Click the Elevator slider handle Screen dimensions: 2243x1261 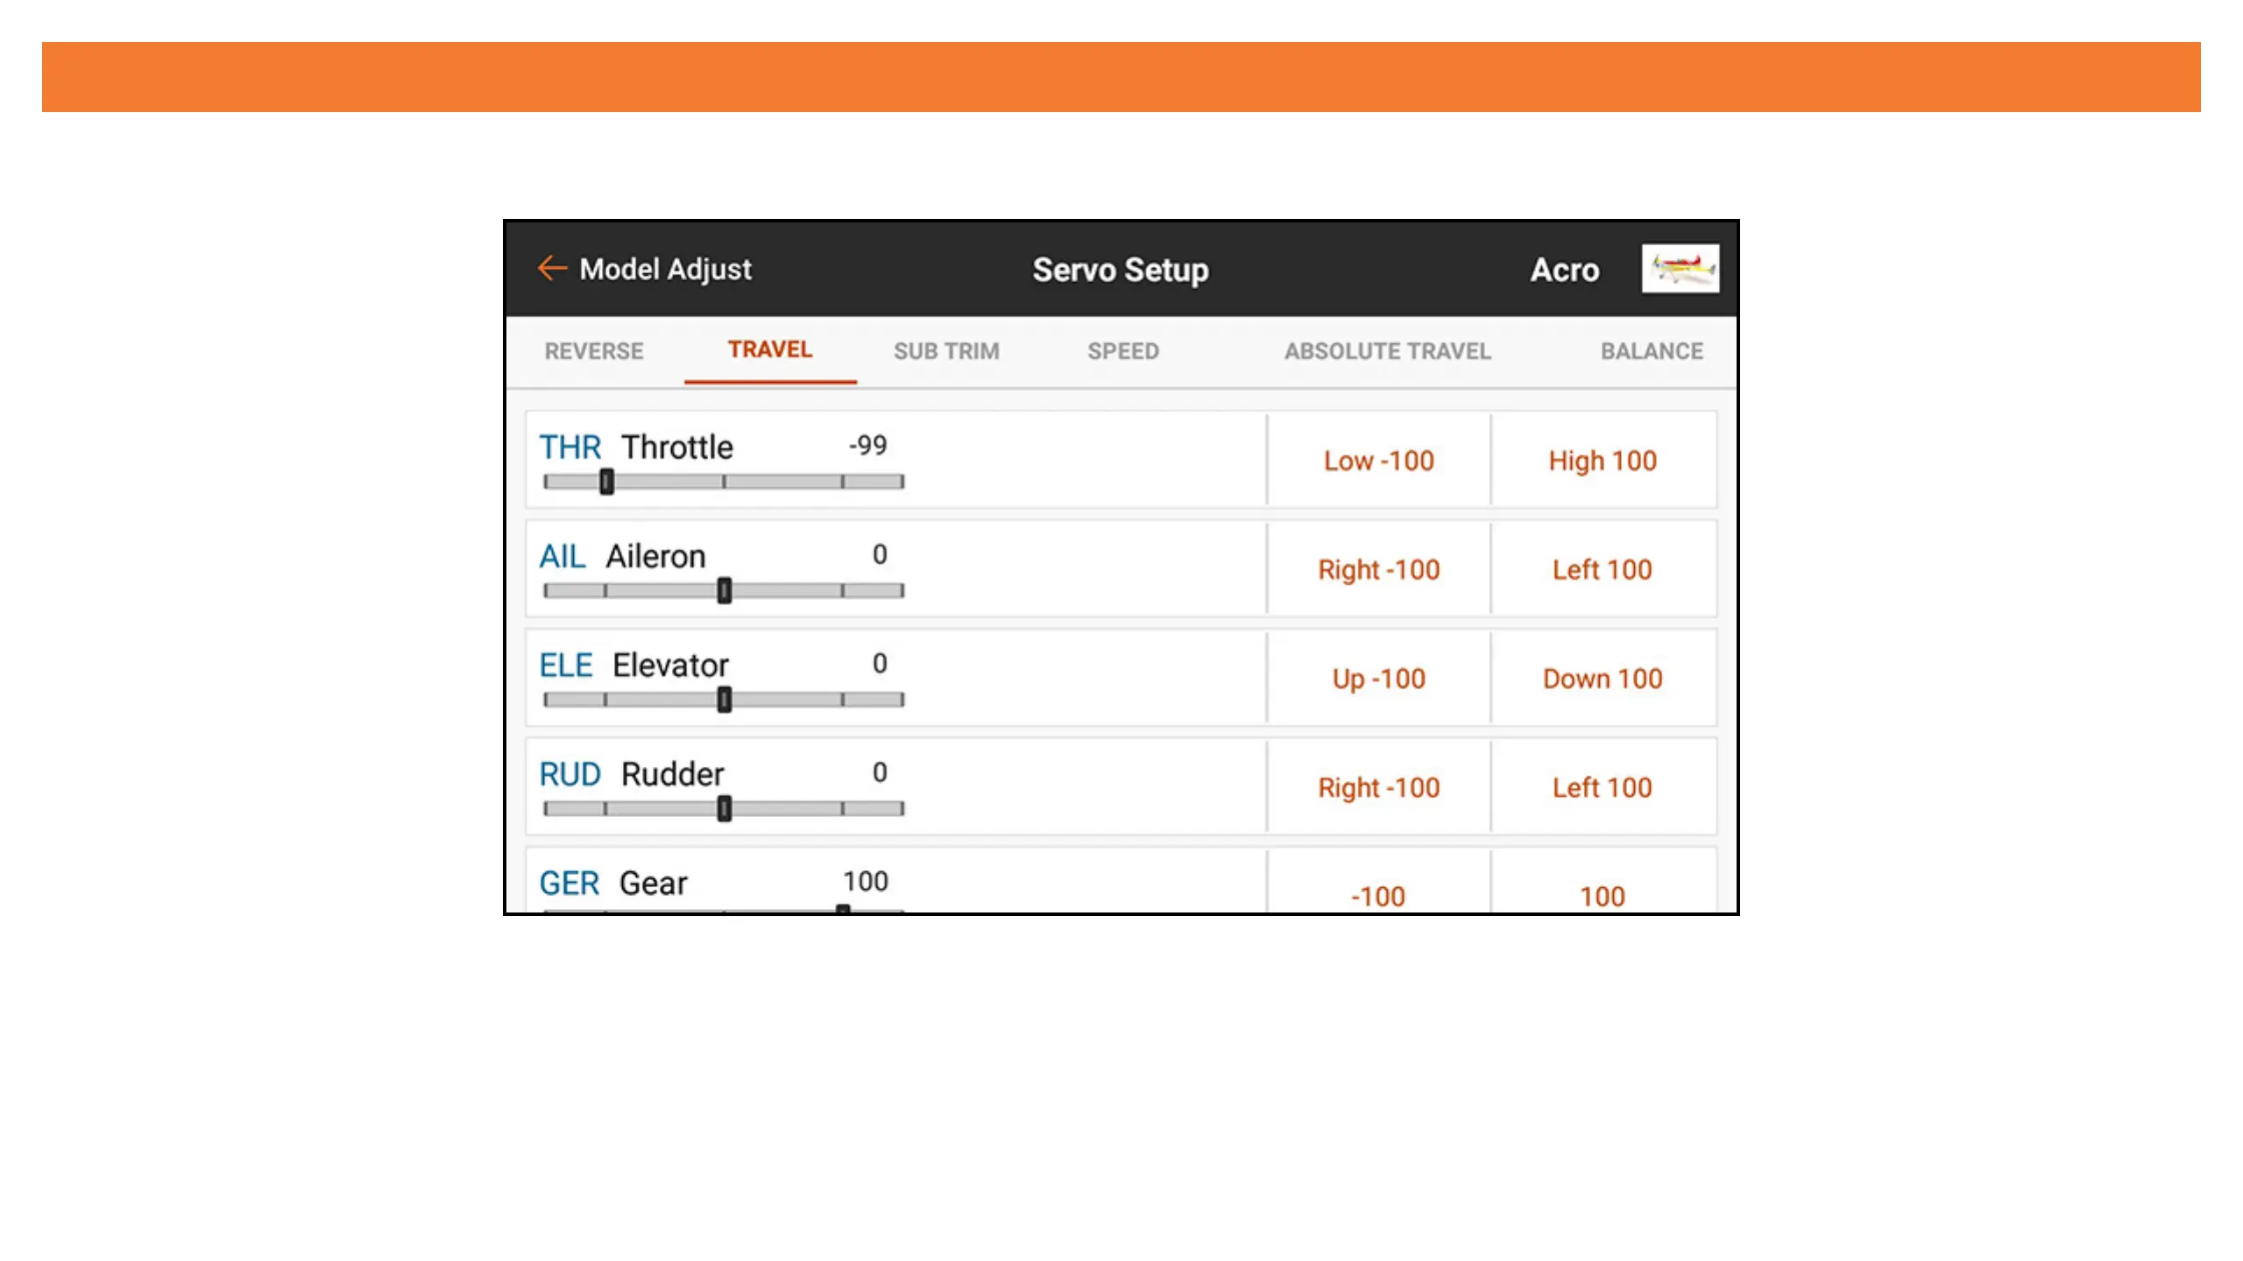click(724, 700)
